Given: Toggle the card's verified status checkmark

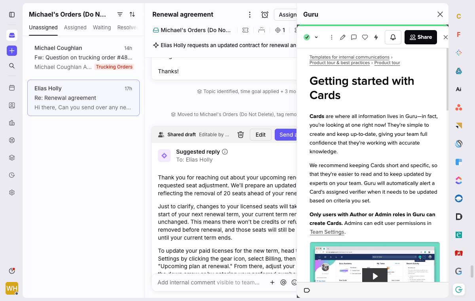Looking at the screenshot, I should (x=306, y=37).
